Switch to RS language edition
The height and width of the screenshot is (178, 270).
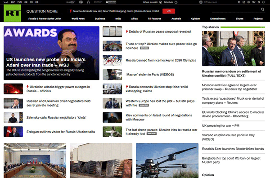point(37,2)
